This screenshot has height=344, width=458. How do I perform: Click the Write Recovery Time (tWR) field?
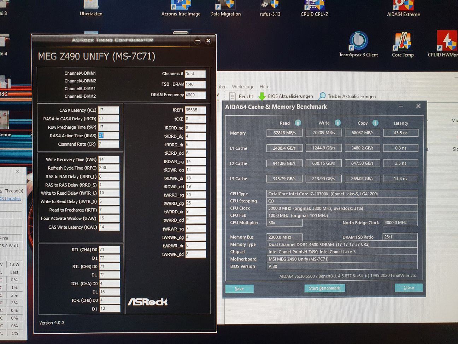tap(109, 159)
